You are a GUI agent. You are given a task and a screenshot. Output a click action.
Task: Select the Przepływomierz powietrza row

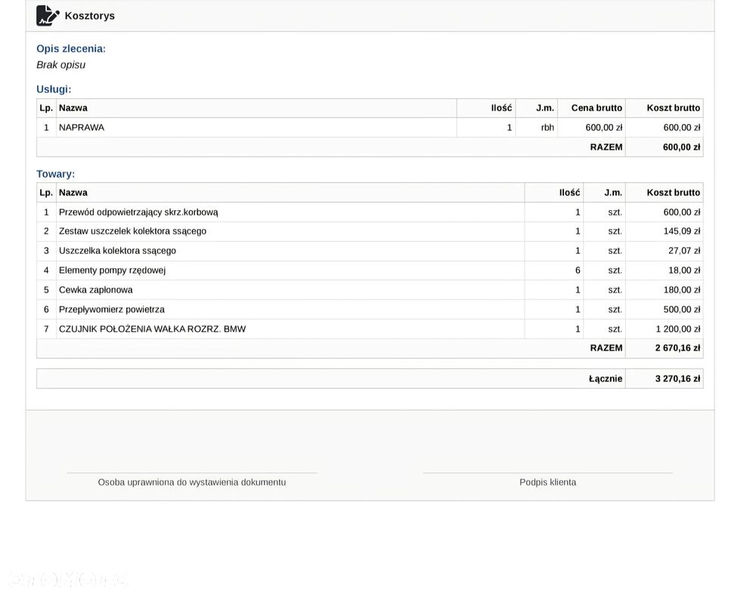click(x=370, y=309)
